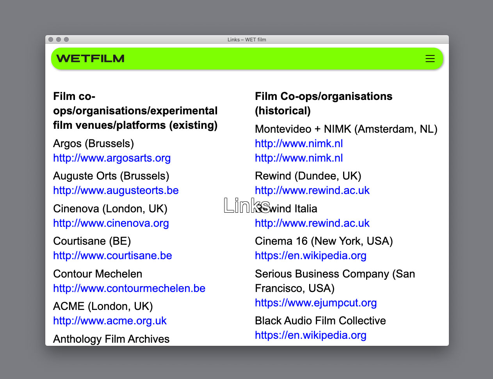Close the window with the first titlebar button
This screenshot has width=493, height=379.
coord(51,39)
